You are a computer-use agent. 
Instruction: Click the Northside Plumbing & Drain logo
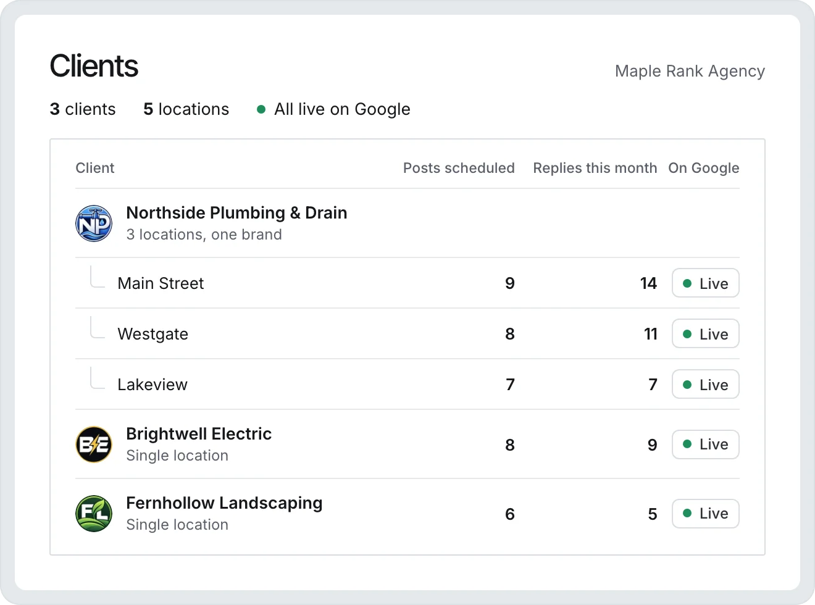pyautogui.click(x=94, y=223)
